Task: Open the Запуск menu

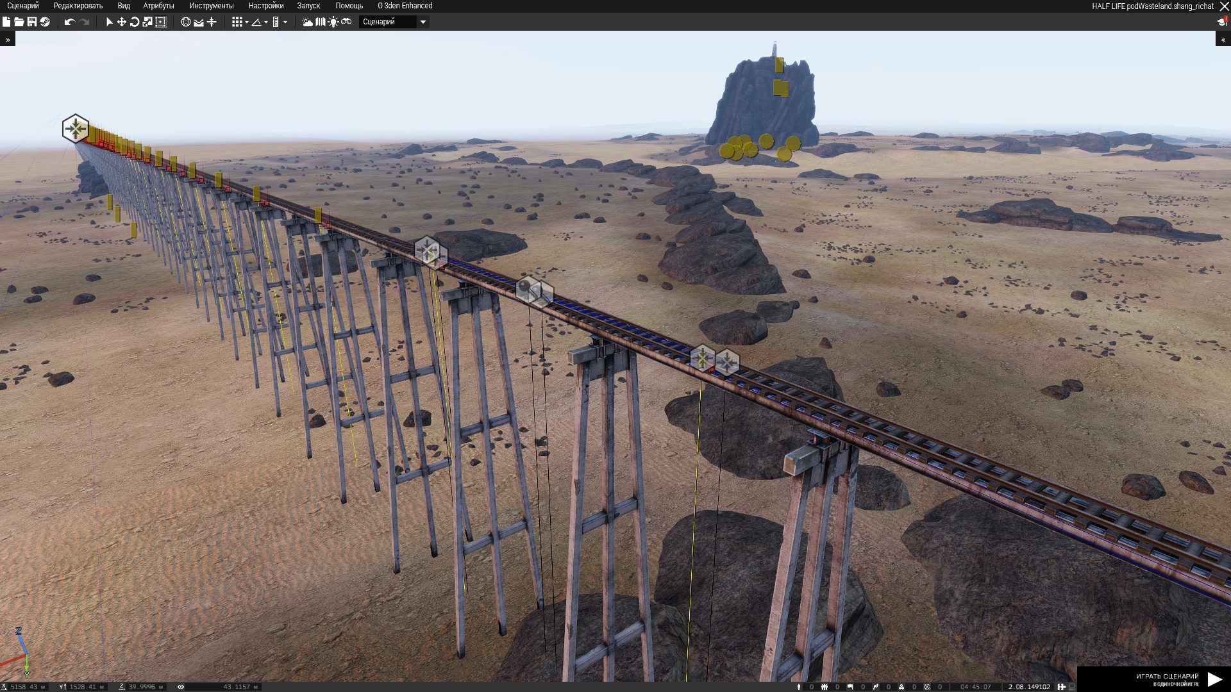Action: (308, 6)
